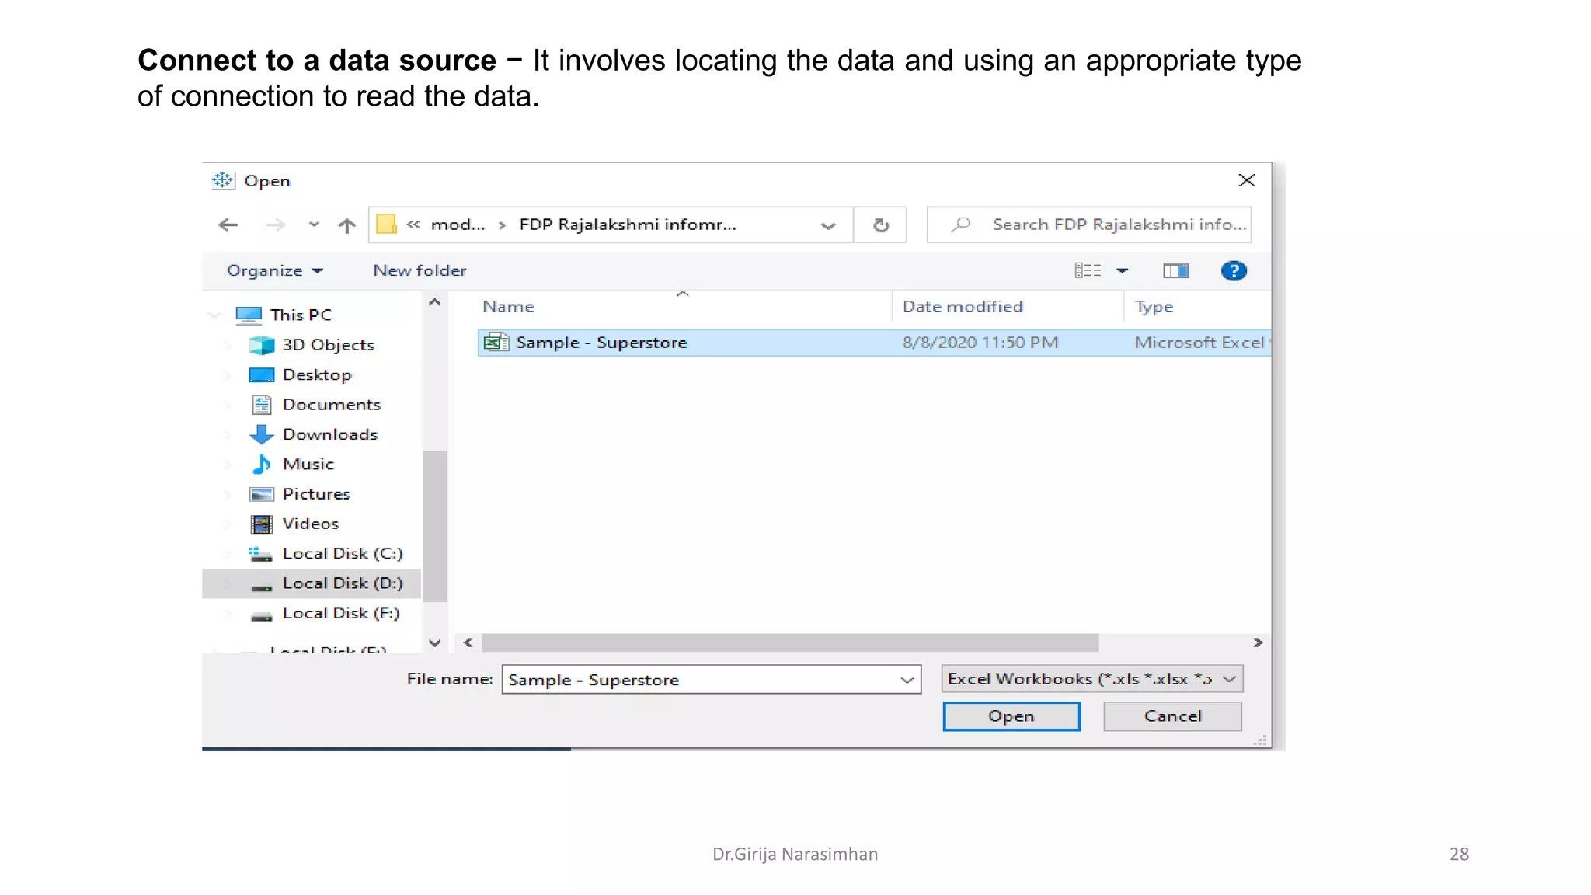Click the Excel icon of Sample - Superstore
Image resolution: width=1591 pixels, height=895 pixels.
[496, 343]
